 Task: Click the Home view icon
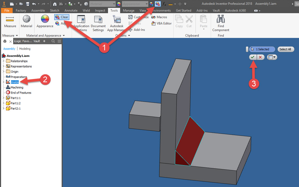55,4
